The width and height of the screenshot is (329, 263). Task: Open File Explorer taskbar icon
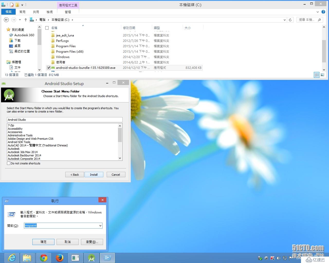click(x=27, y=258)
